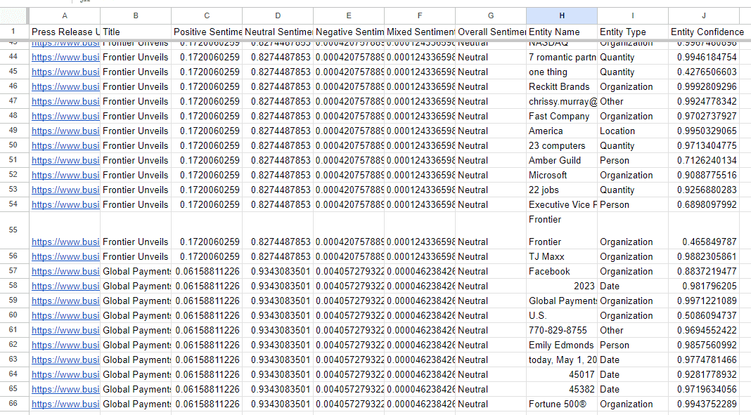Select row 55 header number

(14, 230)
